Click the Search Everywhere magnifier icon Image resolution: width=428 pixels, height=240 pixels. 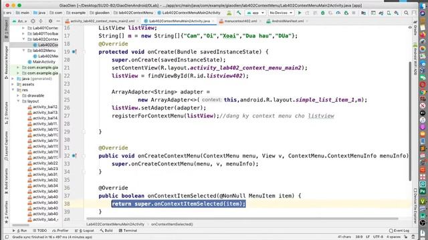point(406,13)
